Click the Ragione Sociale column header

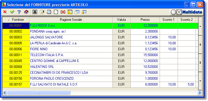click(x=71, y=20)
